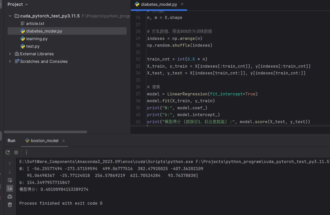The width and height of the screenshot is (330, 215).
Task: Click the Python icon beside learning.py
Action: pyautogui.click(x=23, y=39)
